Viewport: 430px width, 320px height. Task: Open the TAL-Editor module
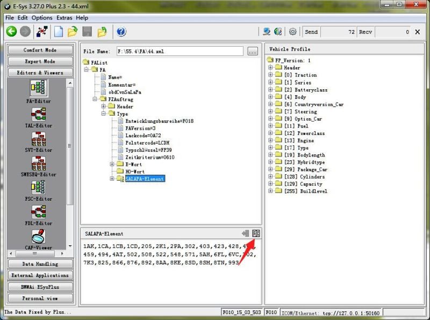pyautogui.click(x=38, y=117)
